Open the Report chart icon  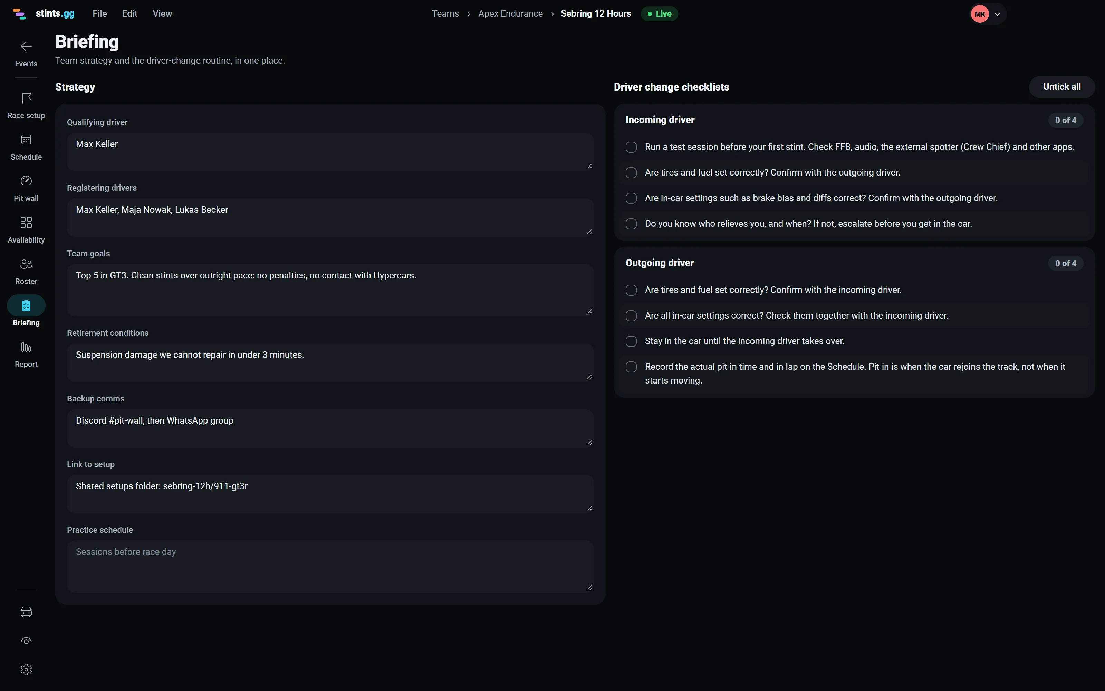(26, 347)
